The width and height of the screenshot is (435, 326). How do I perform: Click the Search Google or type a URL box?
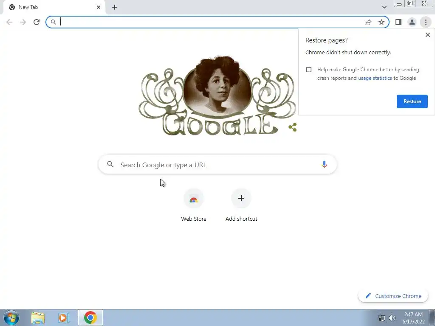pos(217,165)
